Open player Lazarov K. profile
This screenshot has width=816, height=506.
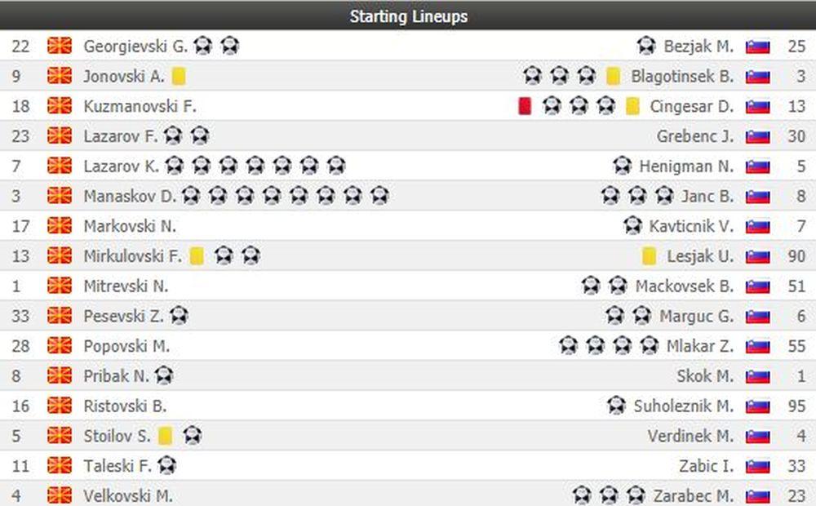pyautogui.click(x=121, y=166)
